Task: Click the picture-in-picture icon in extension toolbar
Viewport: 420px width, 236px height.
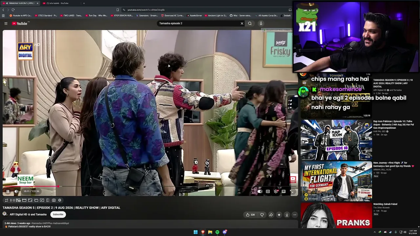Action: (x=42, y=200)
